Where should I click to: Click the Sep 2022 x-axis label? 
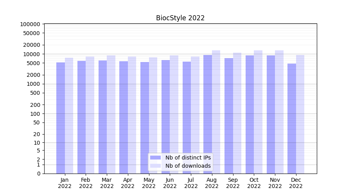(233, 183)
